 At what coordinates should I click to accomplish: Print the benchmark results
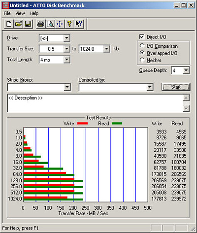40,24
